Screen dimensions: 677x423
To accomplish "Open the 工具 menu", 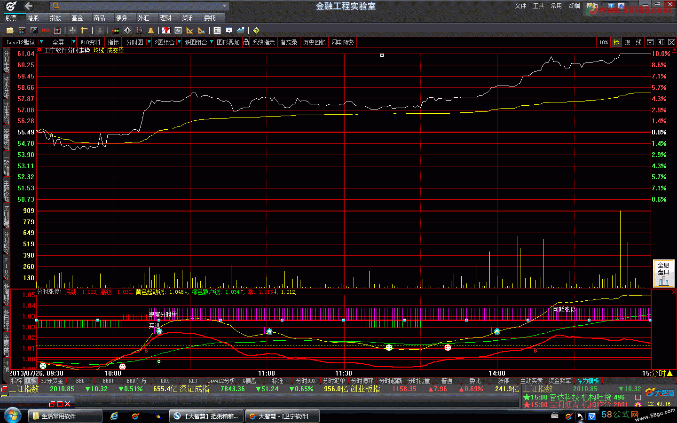I will coord(538,6).
